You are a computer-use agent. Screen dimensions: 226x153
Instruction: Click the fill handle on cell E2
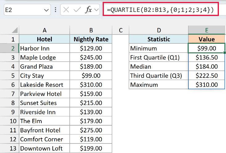click(224, 53)
